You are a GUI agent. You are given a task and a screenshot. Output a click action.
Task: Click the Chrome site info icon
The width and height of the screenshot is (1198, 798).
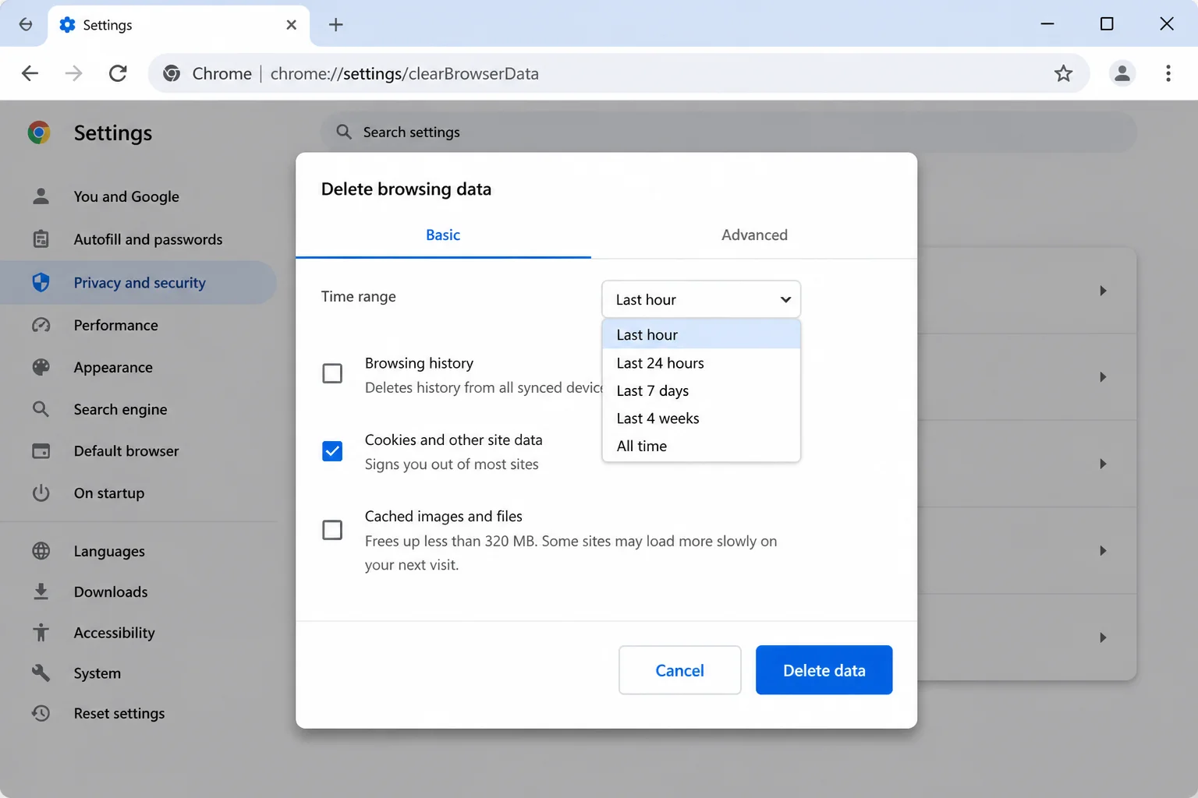point(172,73)
